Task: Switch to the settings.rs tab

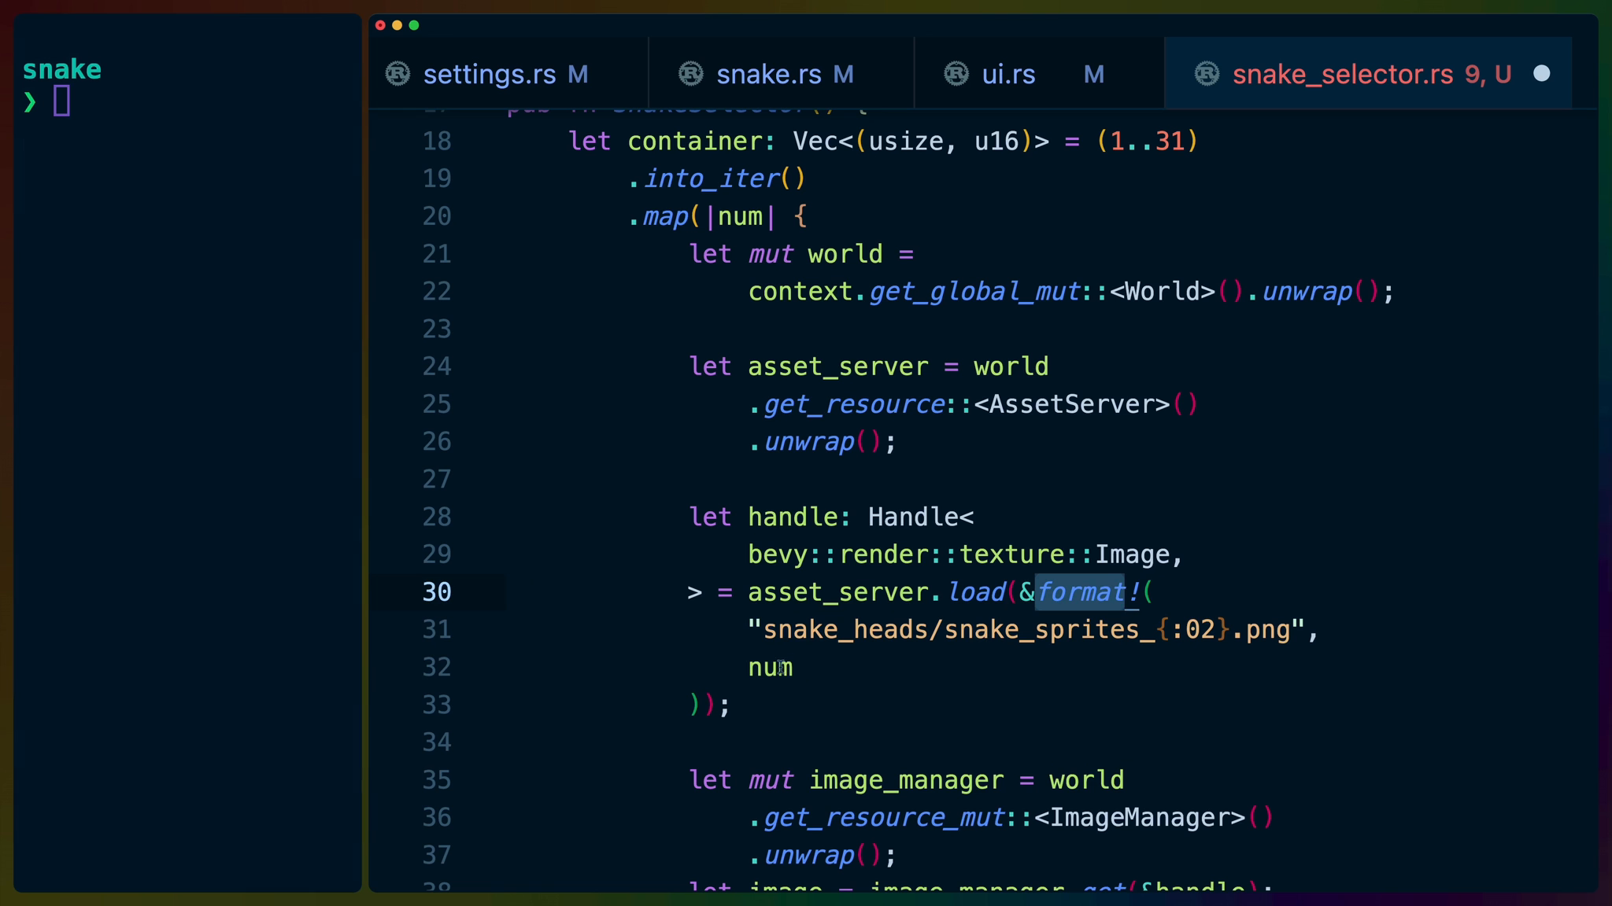Action: pyautogui.click(x=490, y=74)
